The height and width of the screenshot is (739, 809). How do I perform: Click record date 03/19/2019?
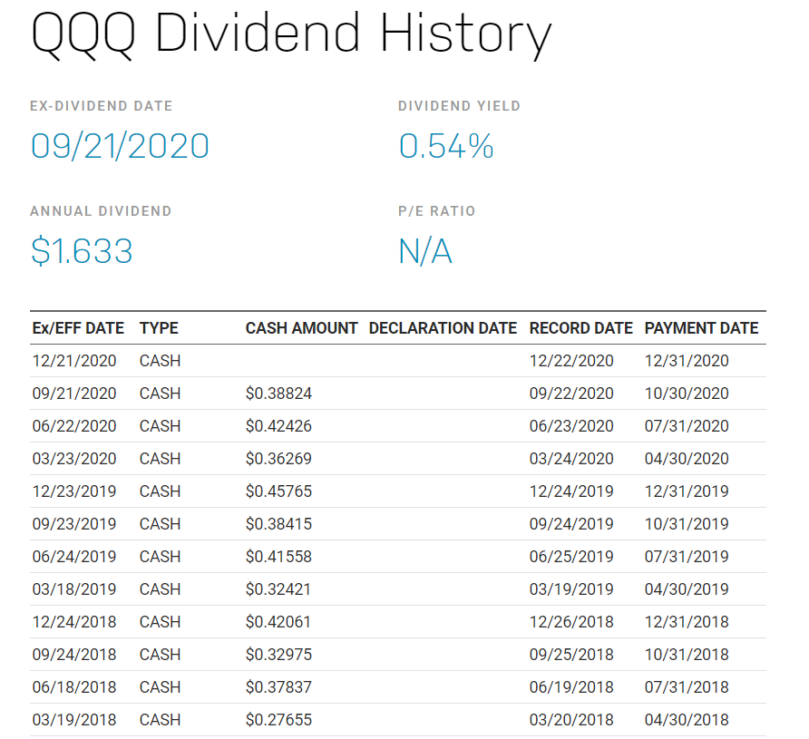tap(571, 588)
